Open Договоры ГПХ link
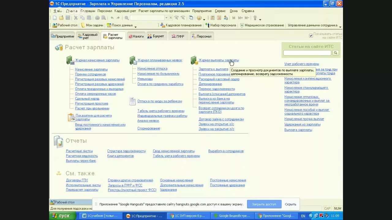Viewport: 392px width, 220px height. click(77, 180)
